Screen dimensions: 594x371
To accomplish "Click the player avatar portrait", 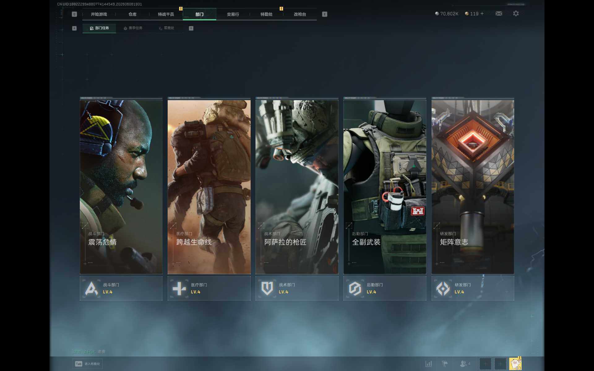I will click(x=515, y=364).
